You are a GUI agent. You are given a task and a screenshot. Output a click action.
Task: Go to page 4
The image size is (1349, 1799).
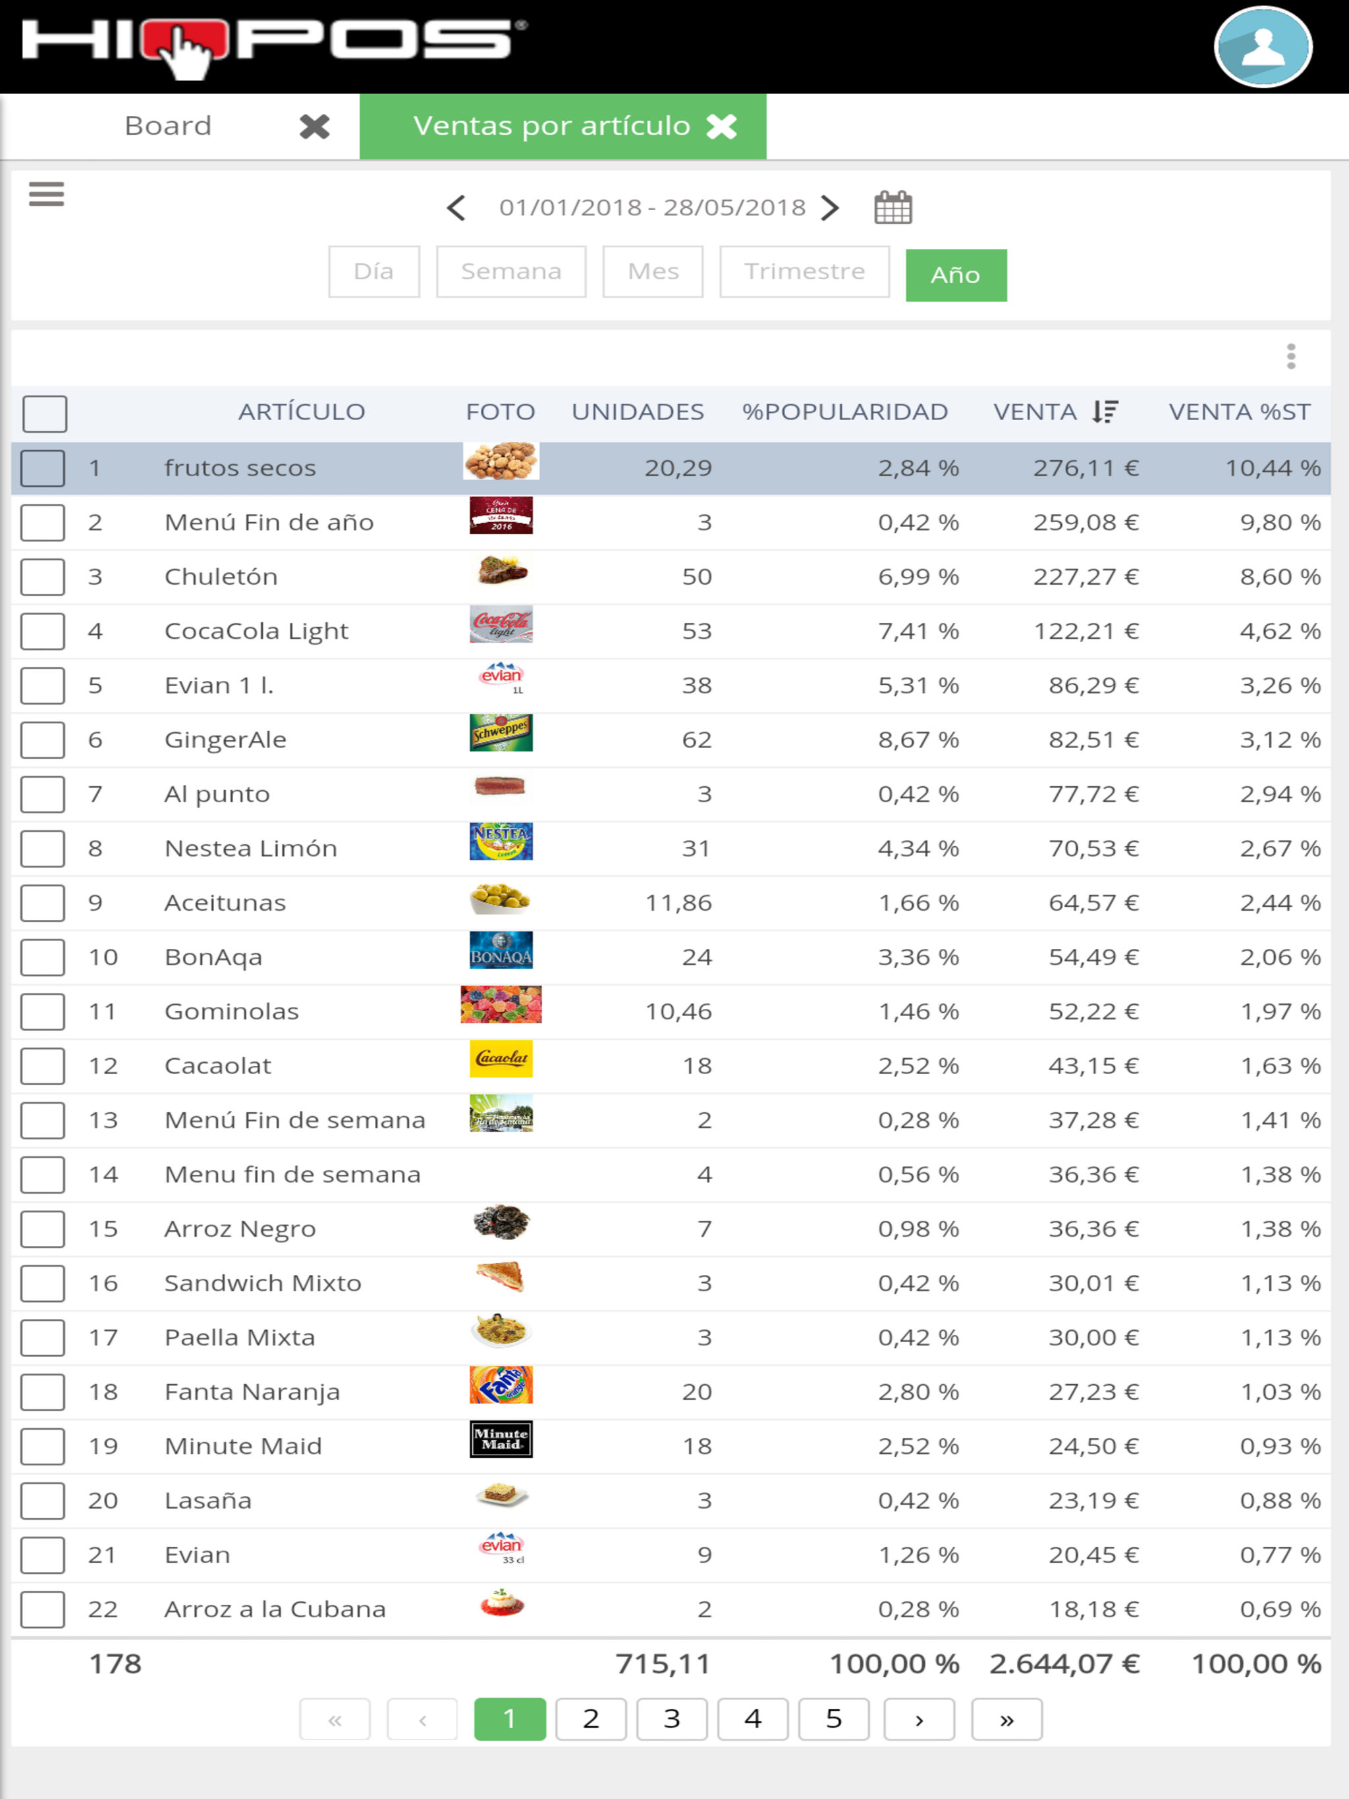[x=753, y=1719]
